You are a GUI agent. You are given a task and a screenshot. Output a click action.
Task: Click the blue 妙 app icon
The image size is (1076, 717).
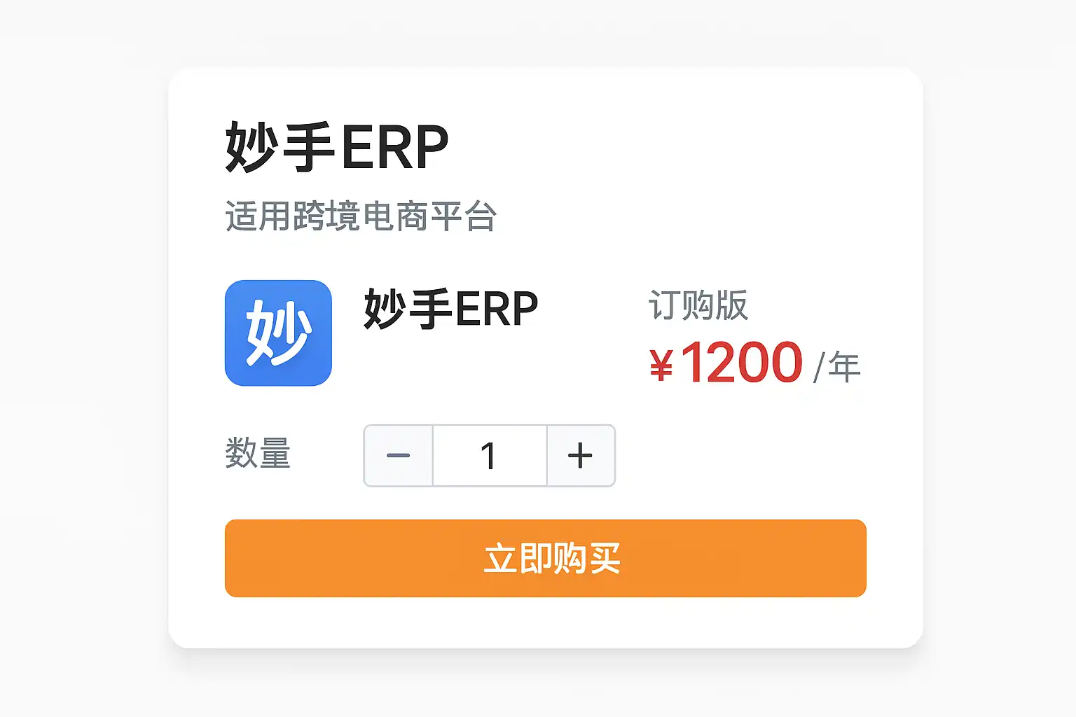[278, 333]
